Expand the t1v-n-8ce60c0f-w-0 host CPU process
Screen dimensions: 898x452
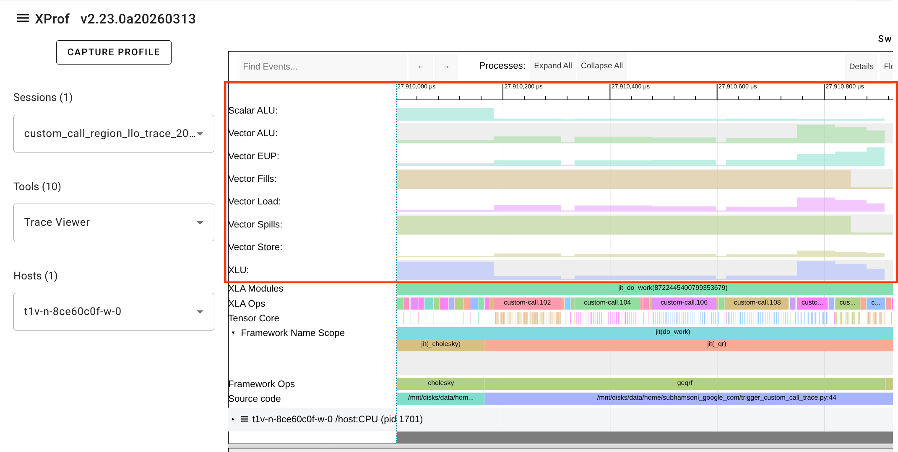pos(233,419)
